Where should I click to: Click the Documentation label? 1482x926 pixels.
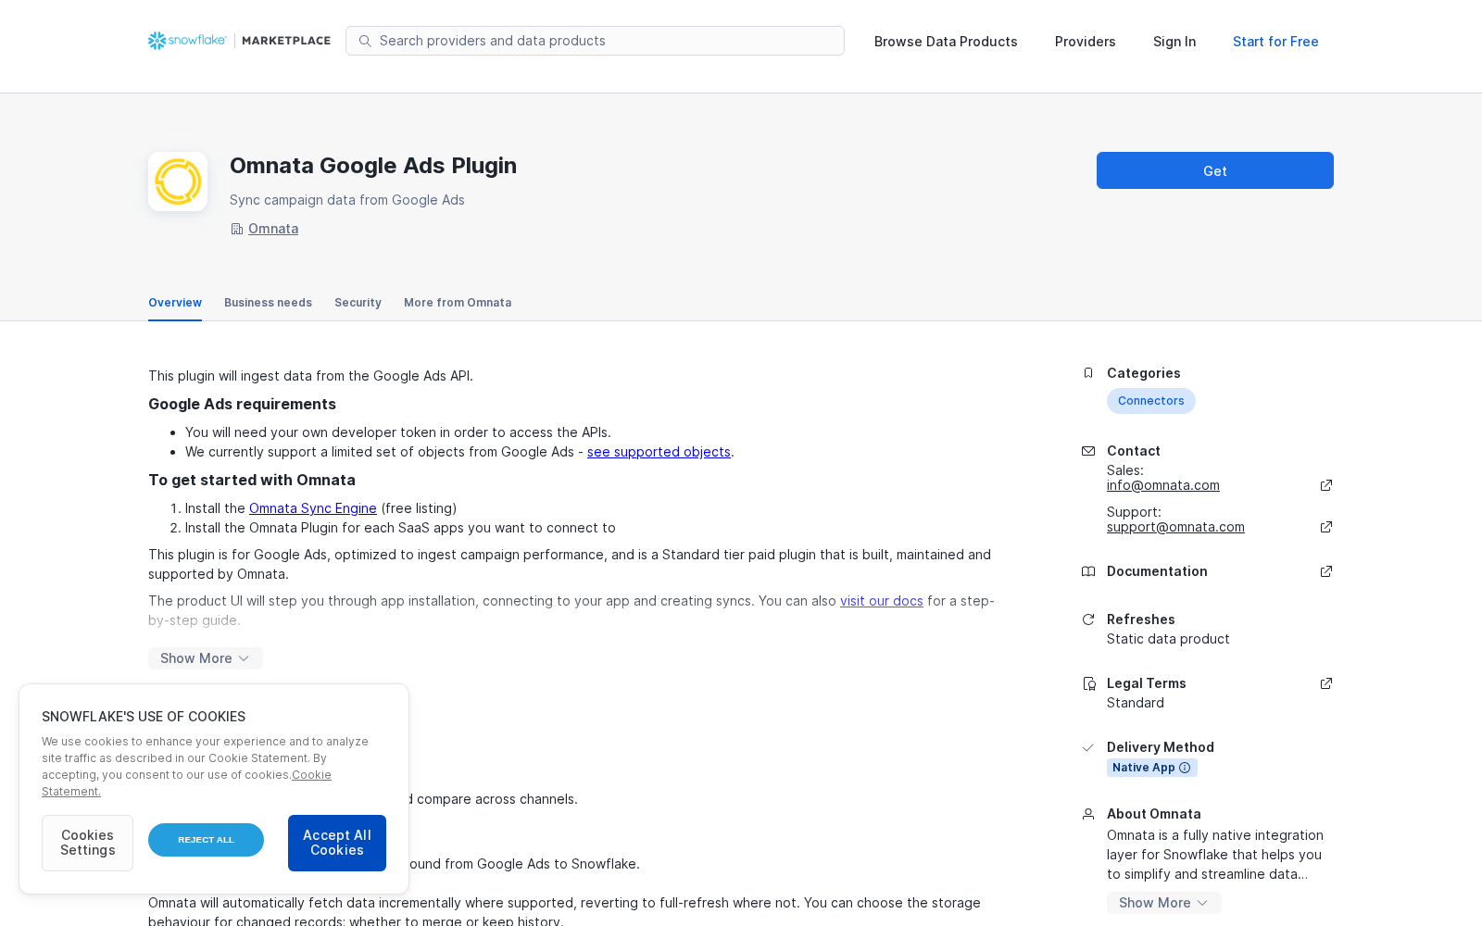[x=1157, y=571]
